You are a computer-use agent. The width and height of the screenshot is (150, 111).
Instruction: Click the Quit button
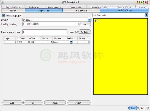tap(143, 108)
